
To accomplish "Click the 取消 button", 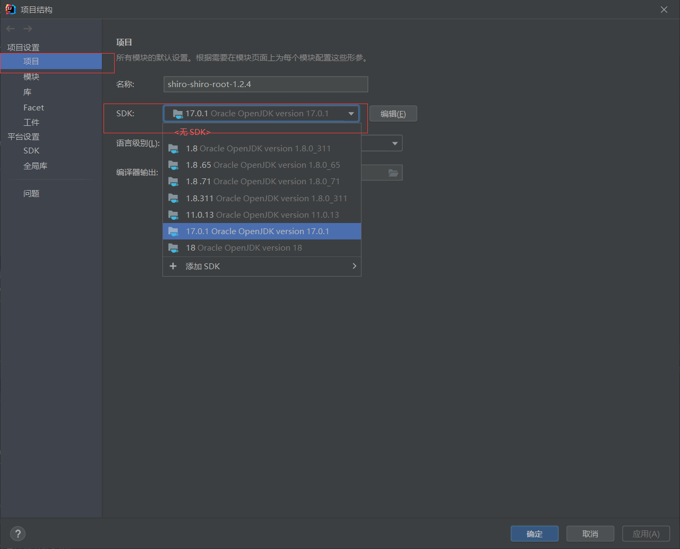I will pyautogui.click(x=590, y=534).
